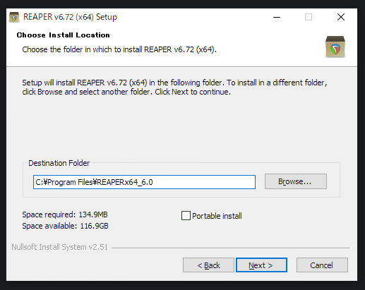365x290 pixels.
Task: Click 'Choose the folder in which to install' subtitle
Action: (119, 49)
